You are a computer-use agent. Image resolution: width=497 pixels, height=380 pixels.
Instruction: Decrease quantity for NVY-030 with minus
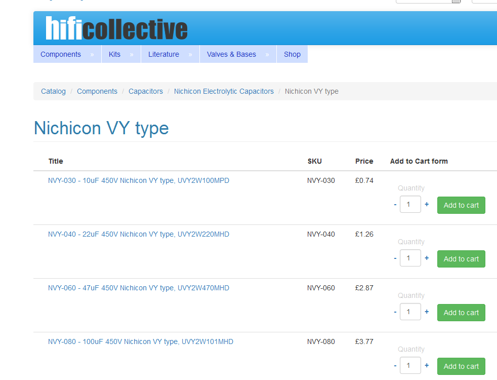395,205
